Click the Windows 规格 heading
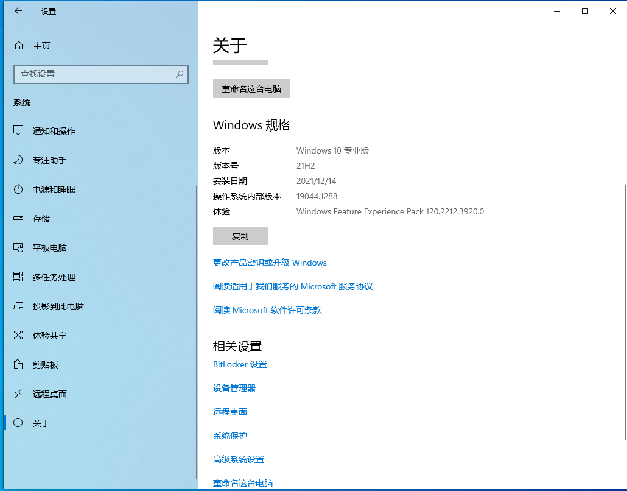The image size is (627, 491). [x=251, y=125]
